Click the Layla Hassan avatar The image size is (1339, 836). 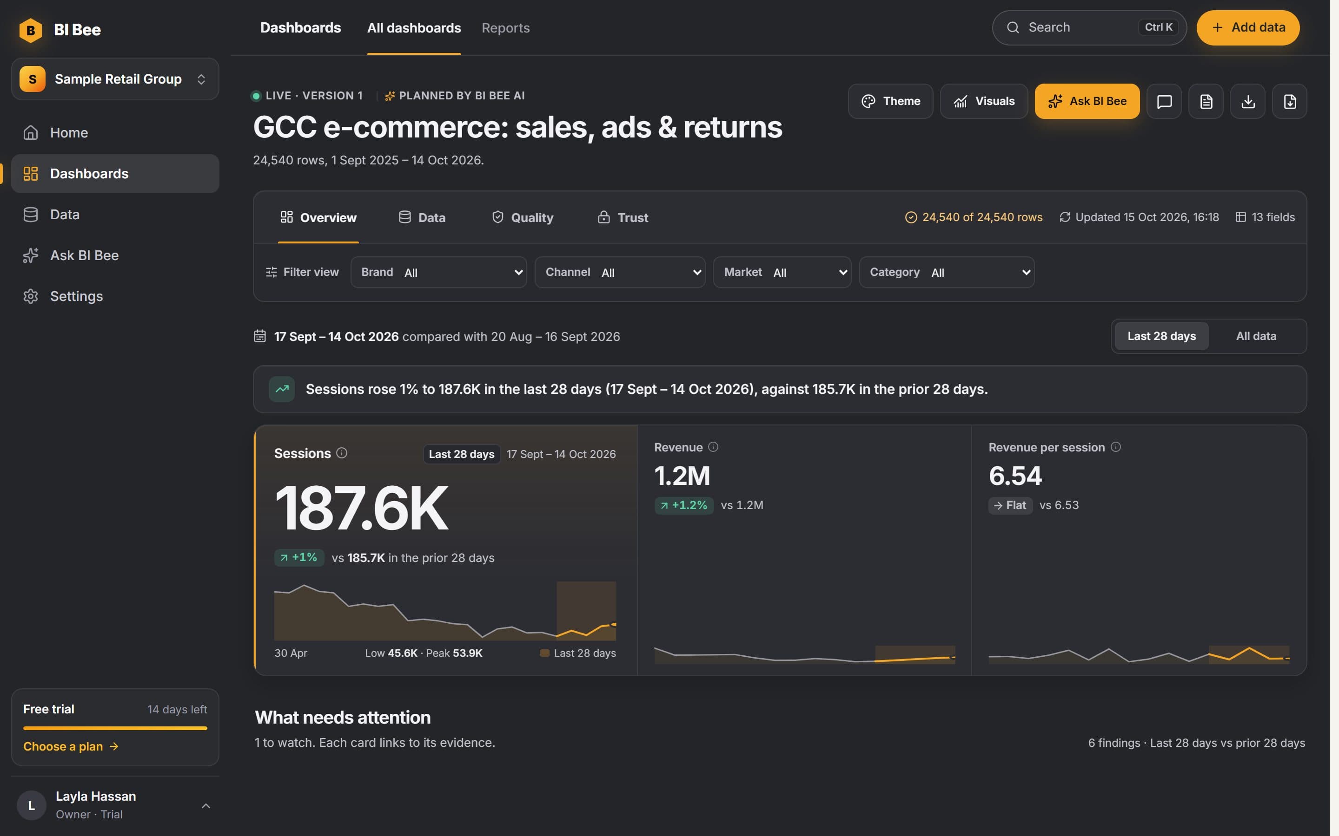[31, 805]
